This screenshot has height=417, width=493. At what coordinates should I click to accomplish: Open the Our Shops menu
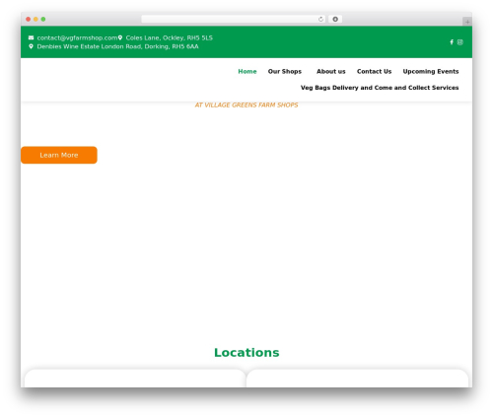point(285,71)
